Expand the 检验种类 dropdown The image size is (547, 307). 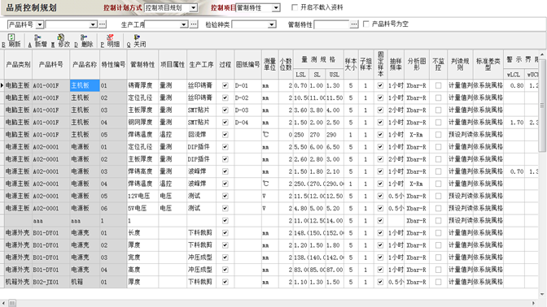tap(271, 24)
